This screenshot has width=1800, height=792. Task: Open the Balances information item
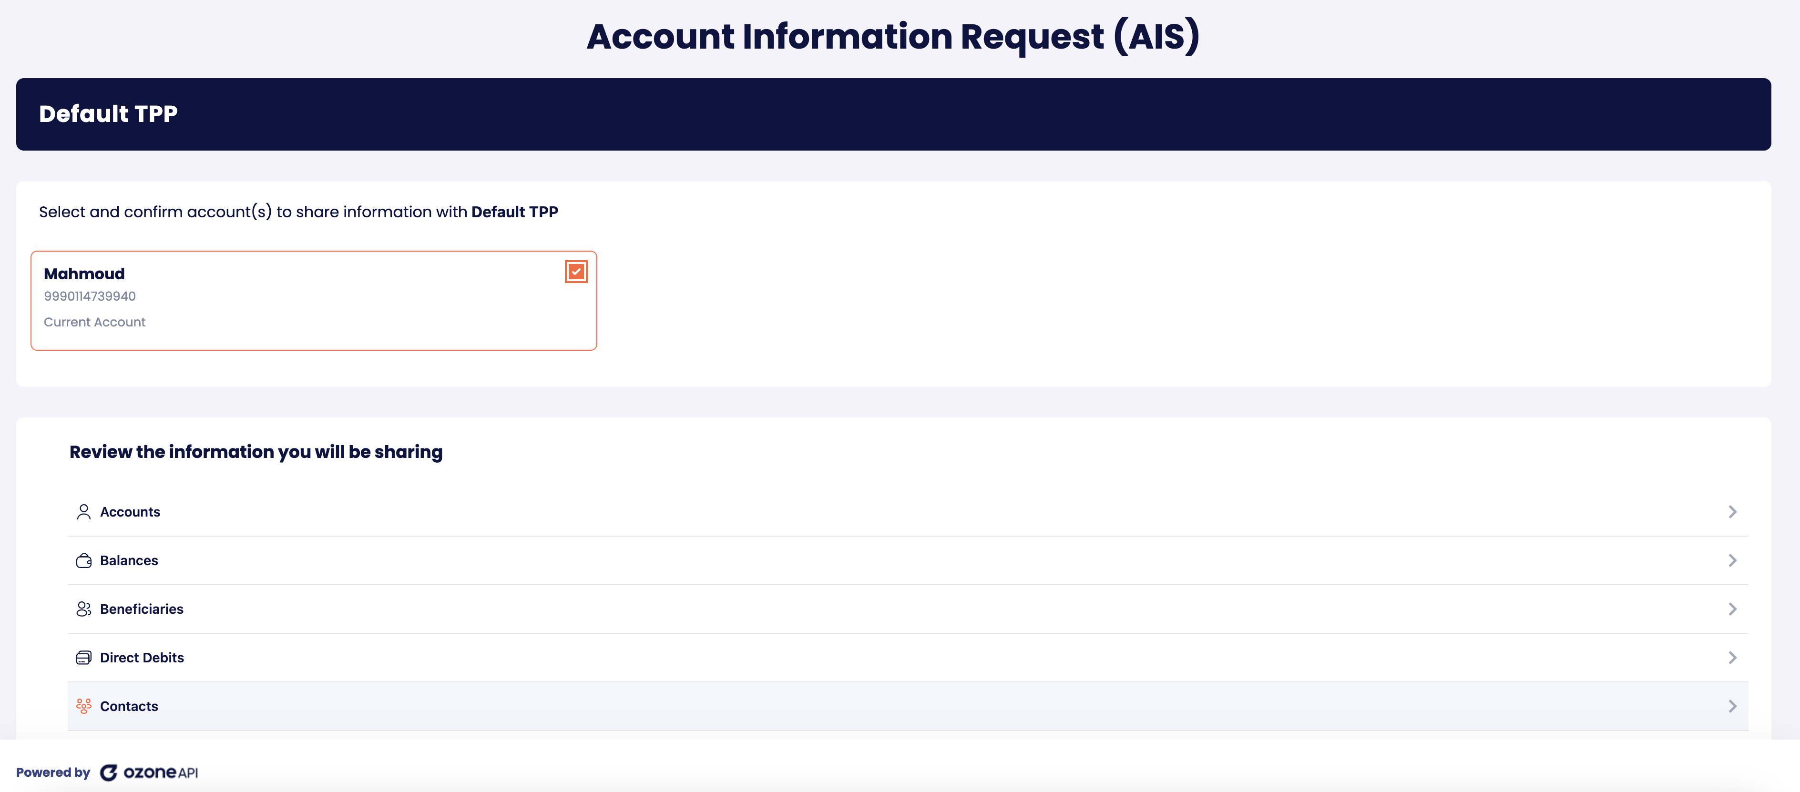point(129,561)
